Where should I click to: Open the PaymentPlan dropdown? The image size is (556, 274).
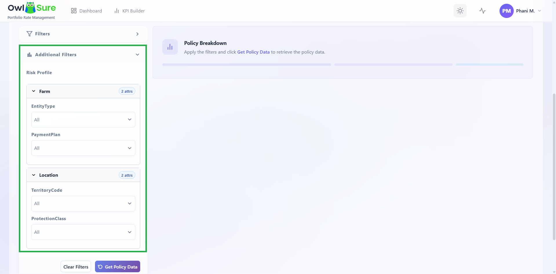83,148
